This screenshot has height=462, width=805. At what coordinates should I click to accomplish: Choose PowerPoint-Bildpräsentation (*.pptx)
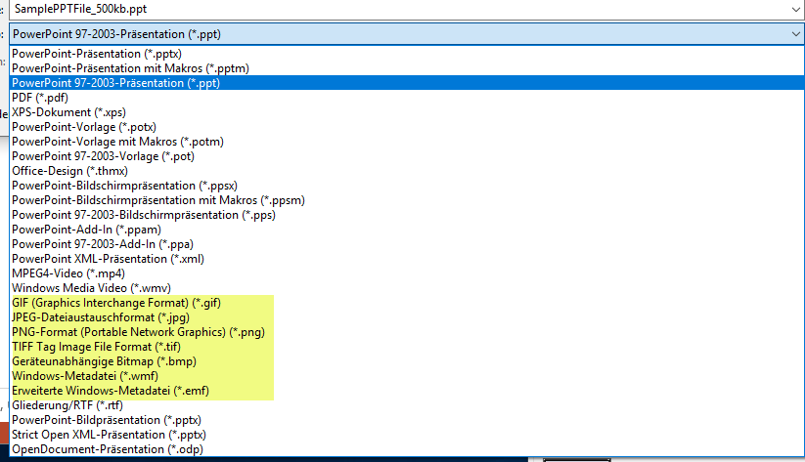pyautogui.click(x=407, y=420)
